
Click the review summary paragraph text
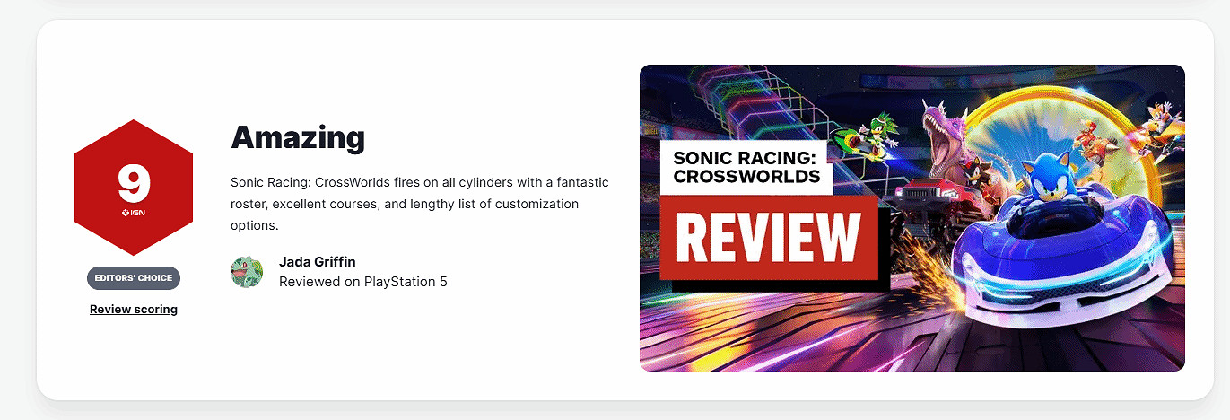[419, 204]
